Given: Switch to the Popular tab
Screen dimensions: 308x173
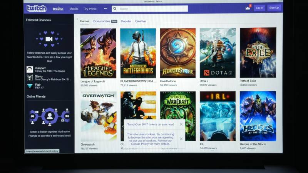Looking at the screenshot, I should [x=126, y=21].
